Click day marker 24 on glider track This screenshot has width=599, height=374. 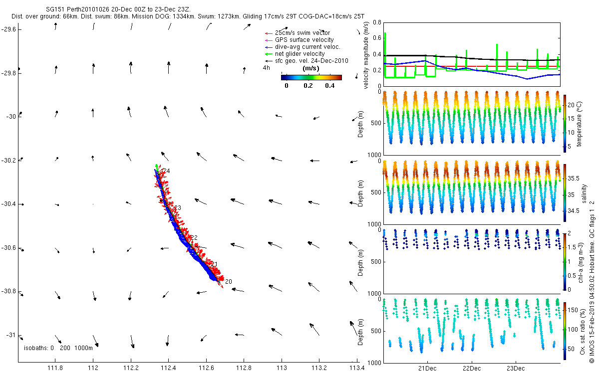pyautogui.click(x=166, y=171)
